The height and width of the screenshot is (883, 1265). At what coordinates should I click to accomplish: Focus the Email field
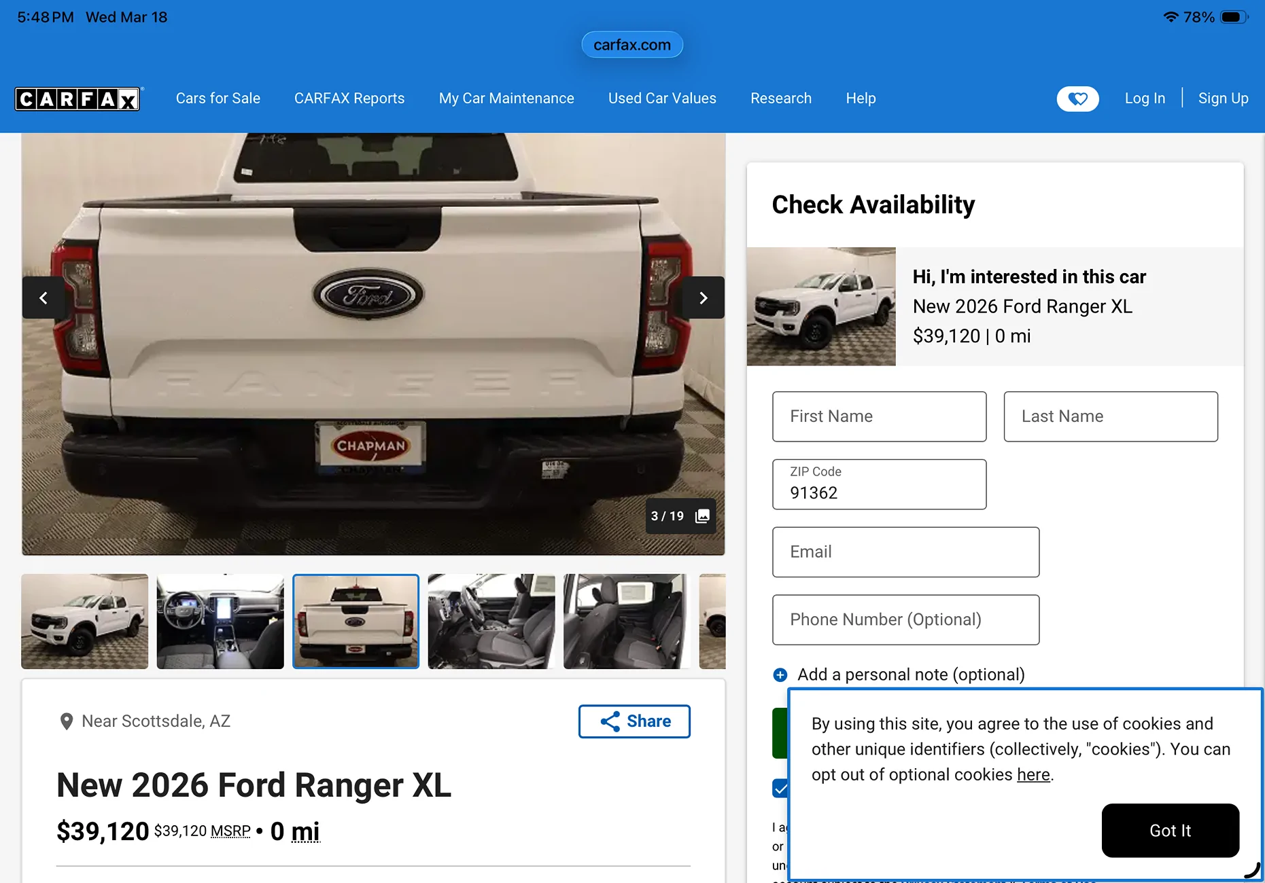905,552
